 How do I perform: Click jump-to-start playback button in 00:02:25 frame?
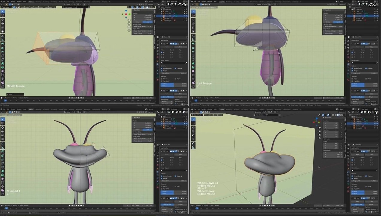[72, 98]
